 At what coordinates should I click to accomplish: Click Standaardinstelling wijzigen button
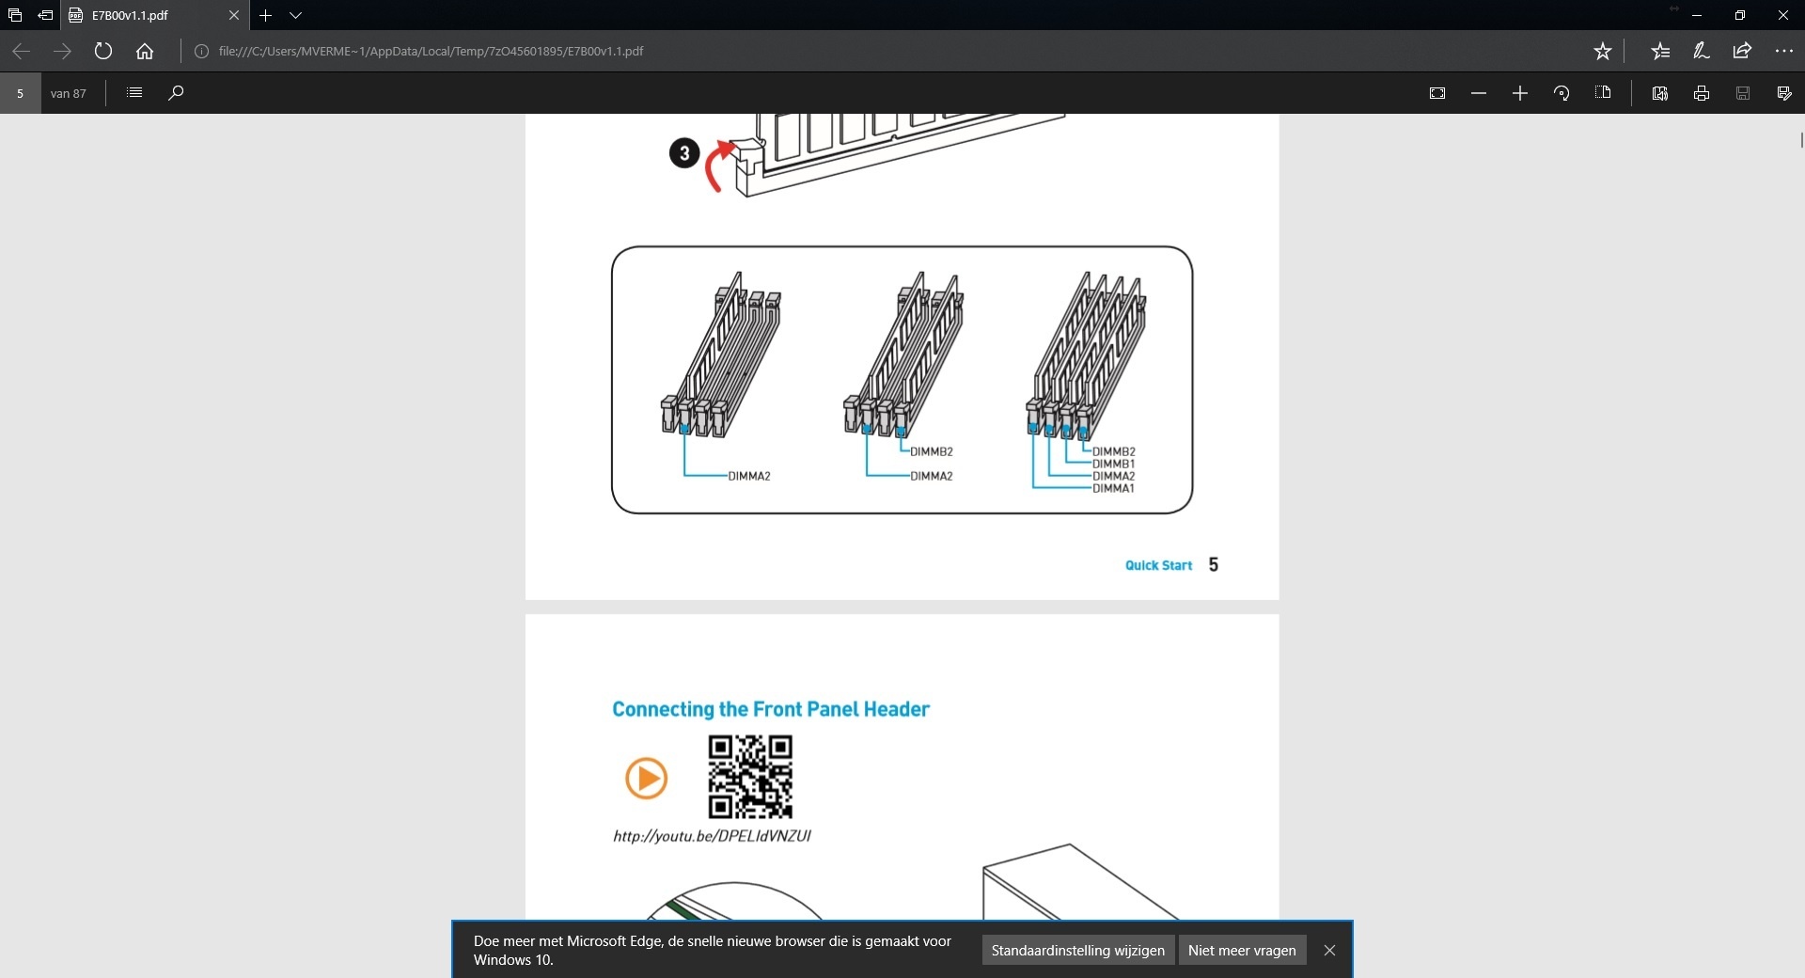tap(1077, 950)
